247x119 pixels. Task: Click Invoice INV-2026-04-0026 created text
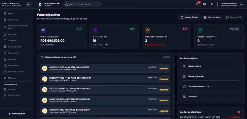(x=62, y=112)
